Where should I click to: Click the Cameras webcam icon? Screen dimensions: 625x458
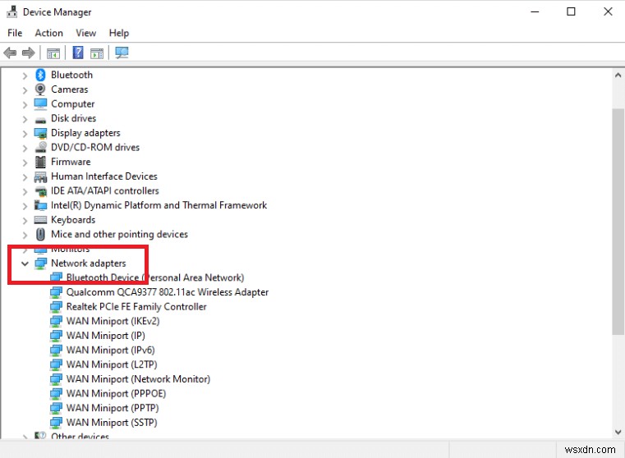tap(40, 89)
